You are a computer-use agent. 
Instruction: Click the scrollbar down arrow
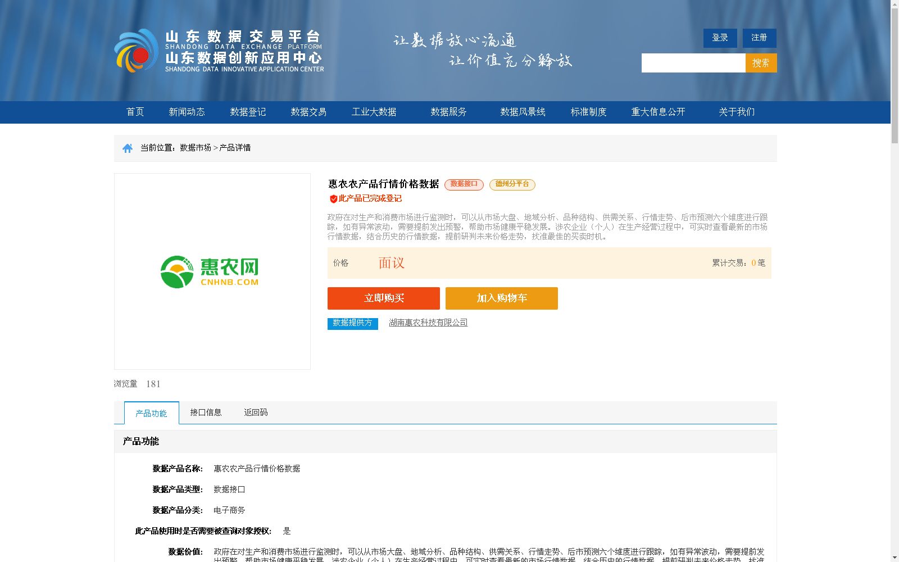[x=895, y=558]
